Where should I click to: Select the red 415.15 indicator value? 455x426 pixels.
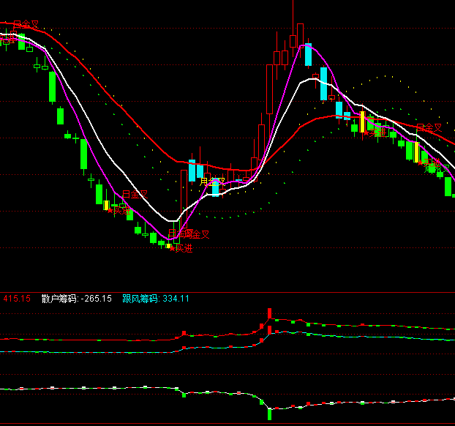pos(17,299)
